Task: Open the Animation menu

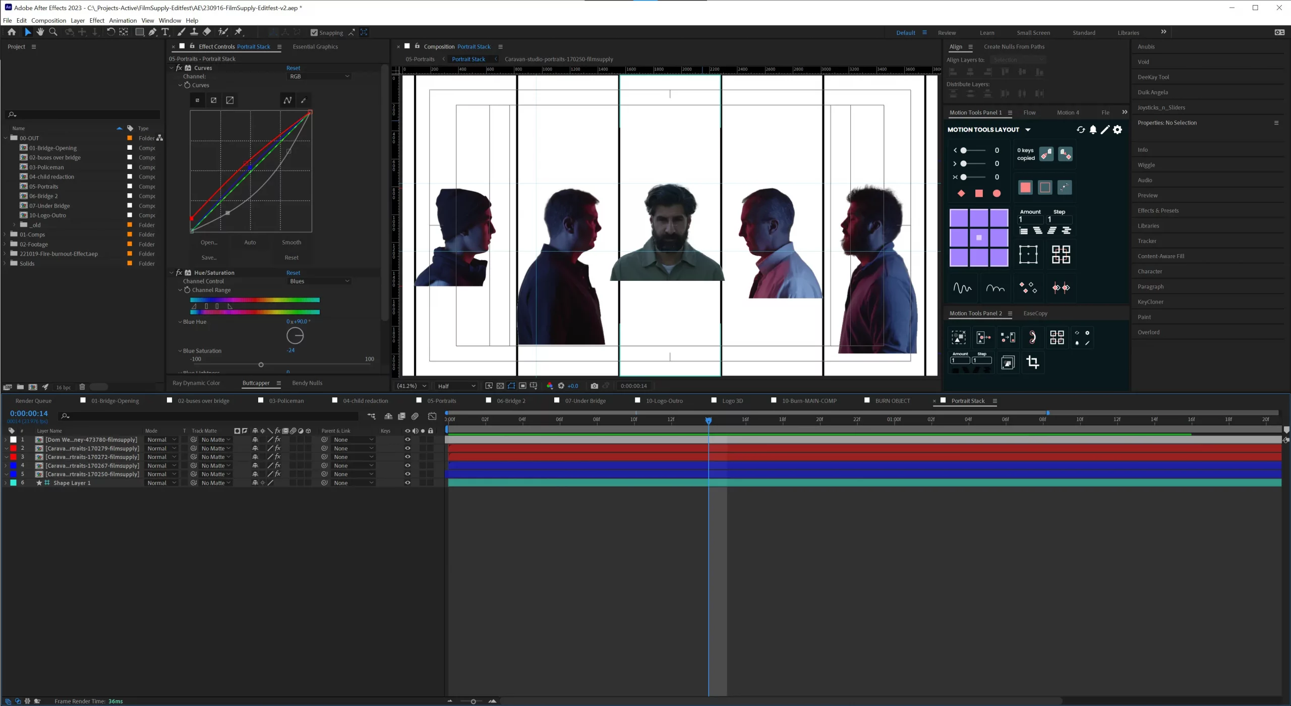Action: [123, 20]
